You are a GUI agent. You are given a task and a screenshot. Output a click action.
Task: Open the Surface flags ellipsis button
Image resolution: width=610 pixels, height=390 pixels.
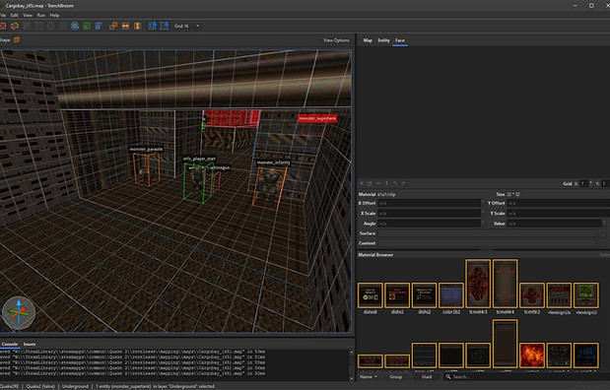pyautogui.click(x=602, y=233)
